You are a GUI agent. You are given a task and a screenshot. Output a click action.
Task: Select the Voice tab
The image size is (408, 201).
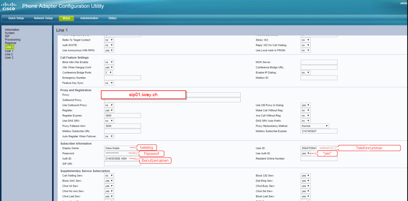click(66, 18)
